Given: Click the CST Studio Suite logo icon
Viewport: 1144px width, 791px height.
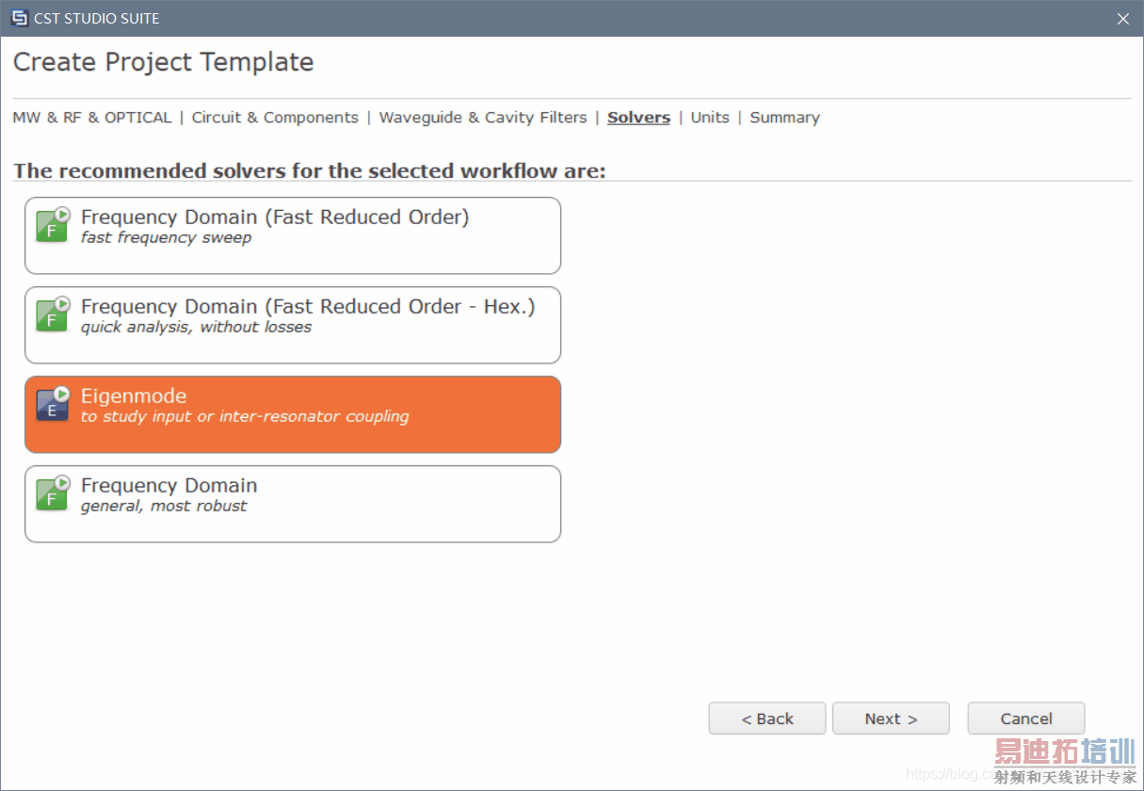Looking at the screenshot, I should 20,18.
